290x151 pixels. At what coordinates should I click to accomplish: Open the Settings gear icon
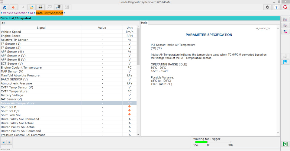267,7
